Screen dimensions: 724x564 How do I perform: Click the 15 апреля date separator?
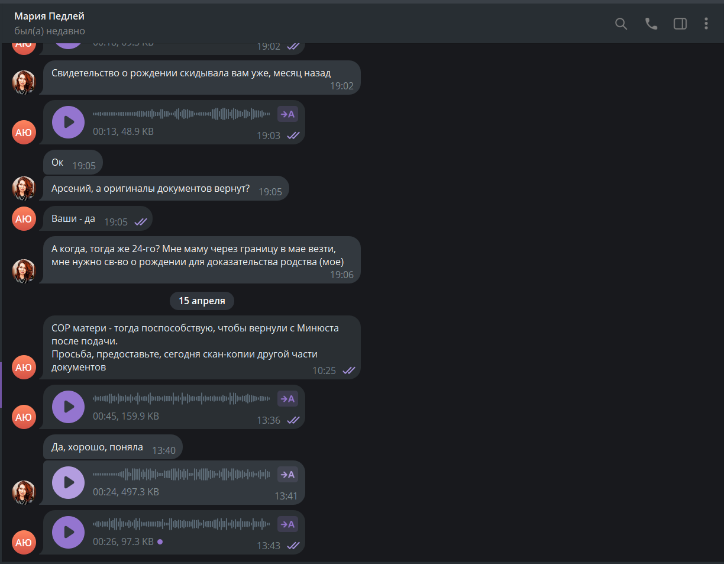202,301
